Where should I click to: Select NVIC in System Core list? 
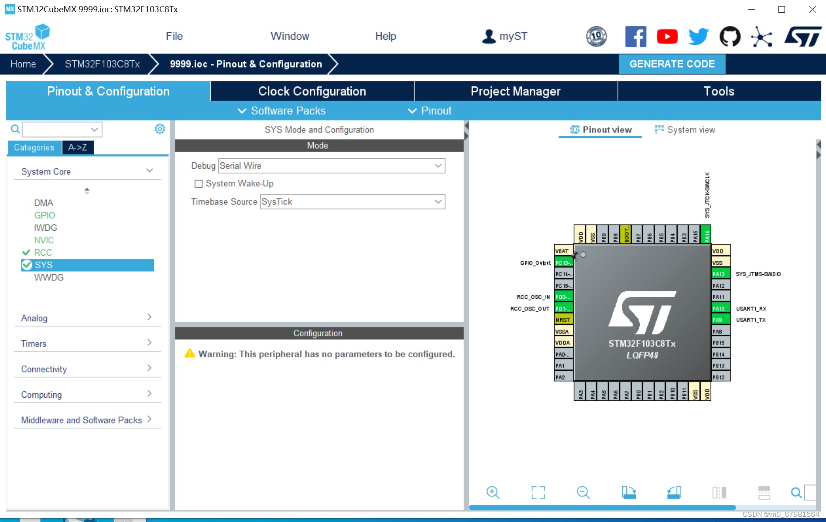point(44,240)
